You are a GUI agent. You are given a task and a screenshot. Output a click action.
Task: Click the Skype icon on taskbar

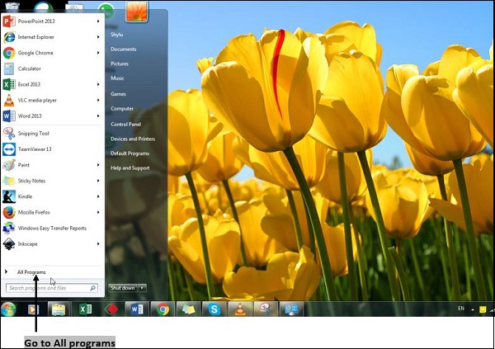[214, 309]
